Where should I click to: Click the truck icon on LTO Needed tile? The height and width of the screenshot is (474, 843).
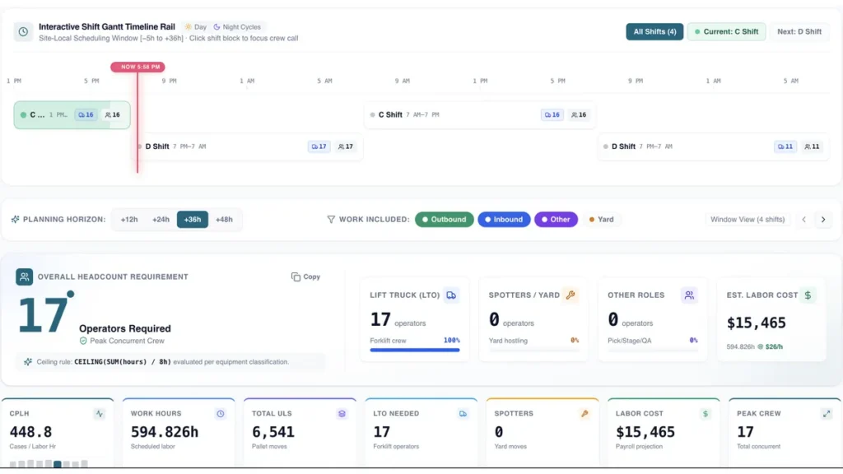463,414
